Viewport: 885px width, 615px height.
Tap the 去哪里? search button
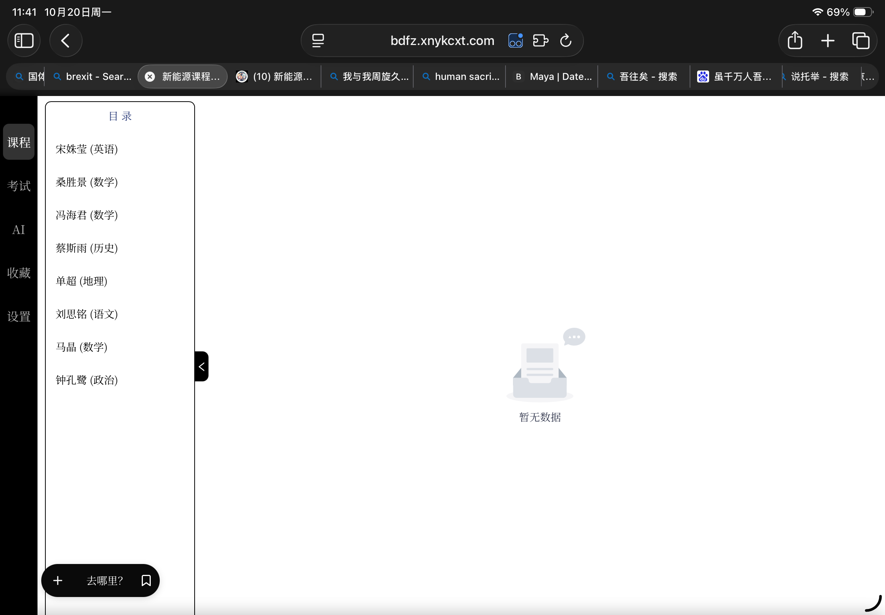click(x=104, y=580)
